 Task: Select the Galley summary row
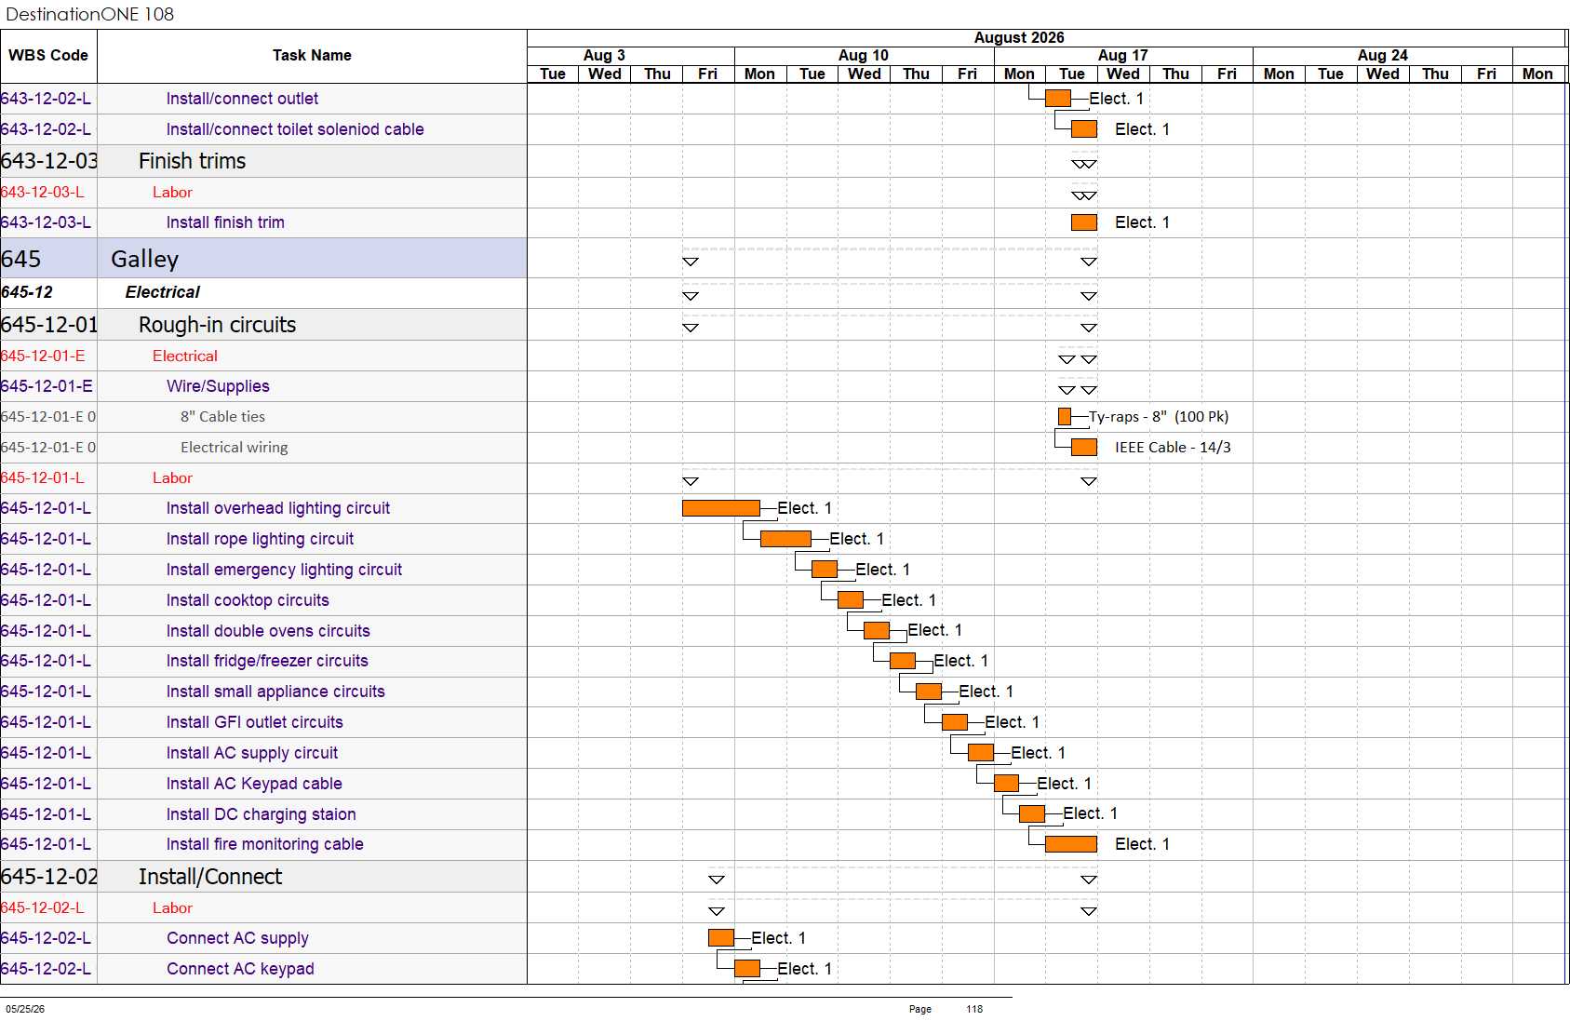pos(263,259)
